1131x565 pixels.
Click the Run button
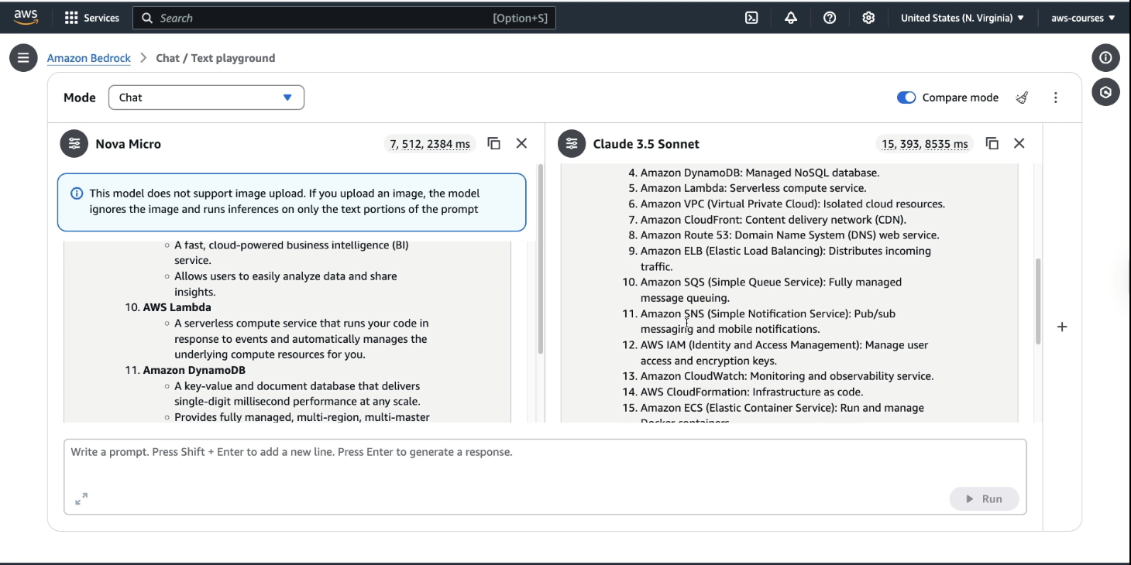[984, 499]
